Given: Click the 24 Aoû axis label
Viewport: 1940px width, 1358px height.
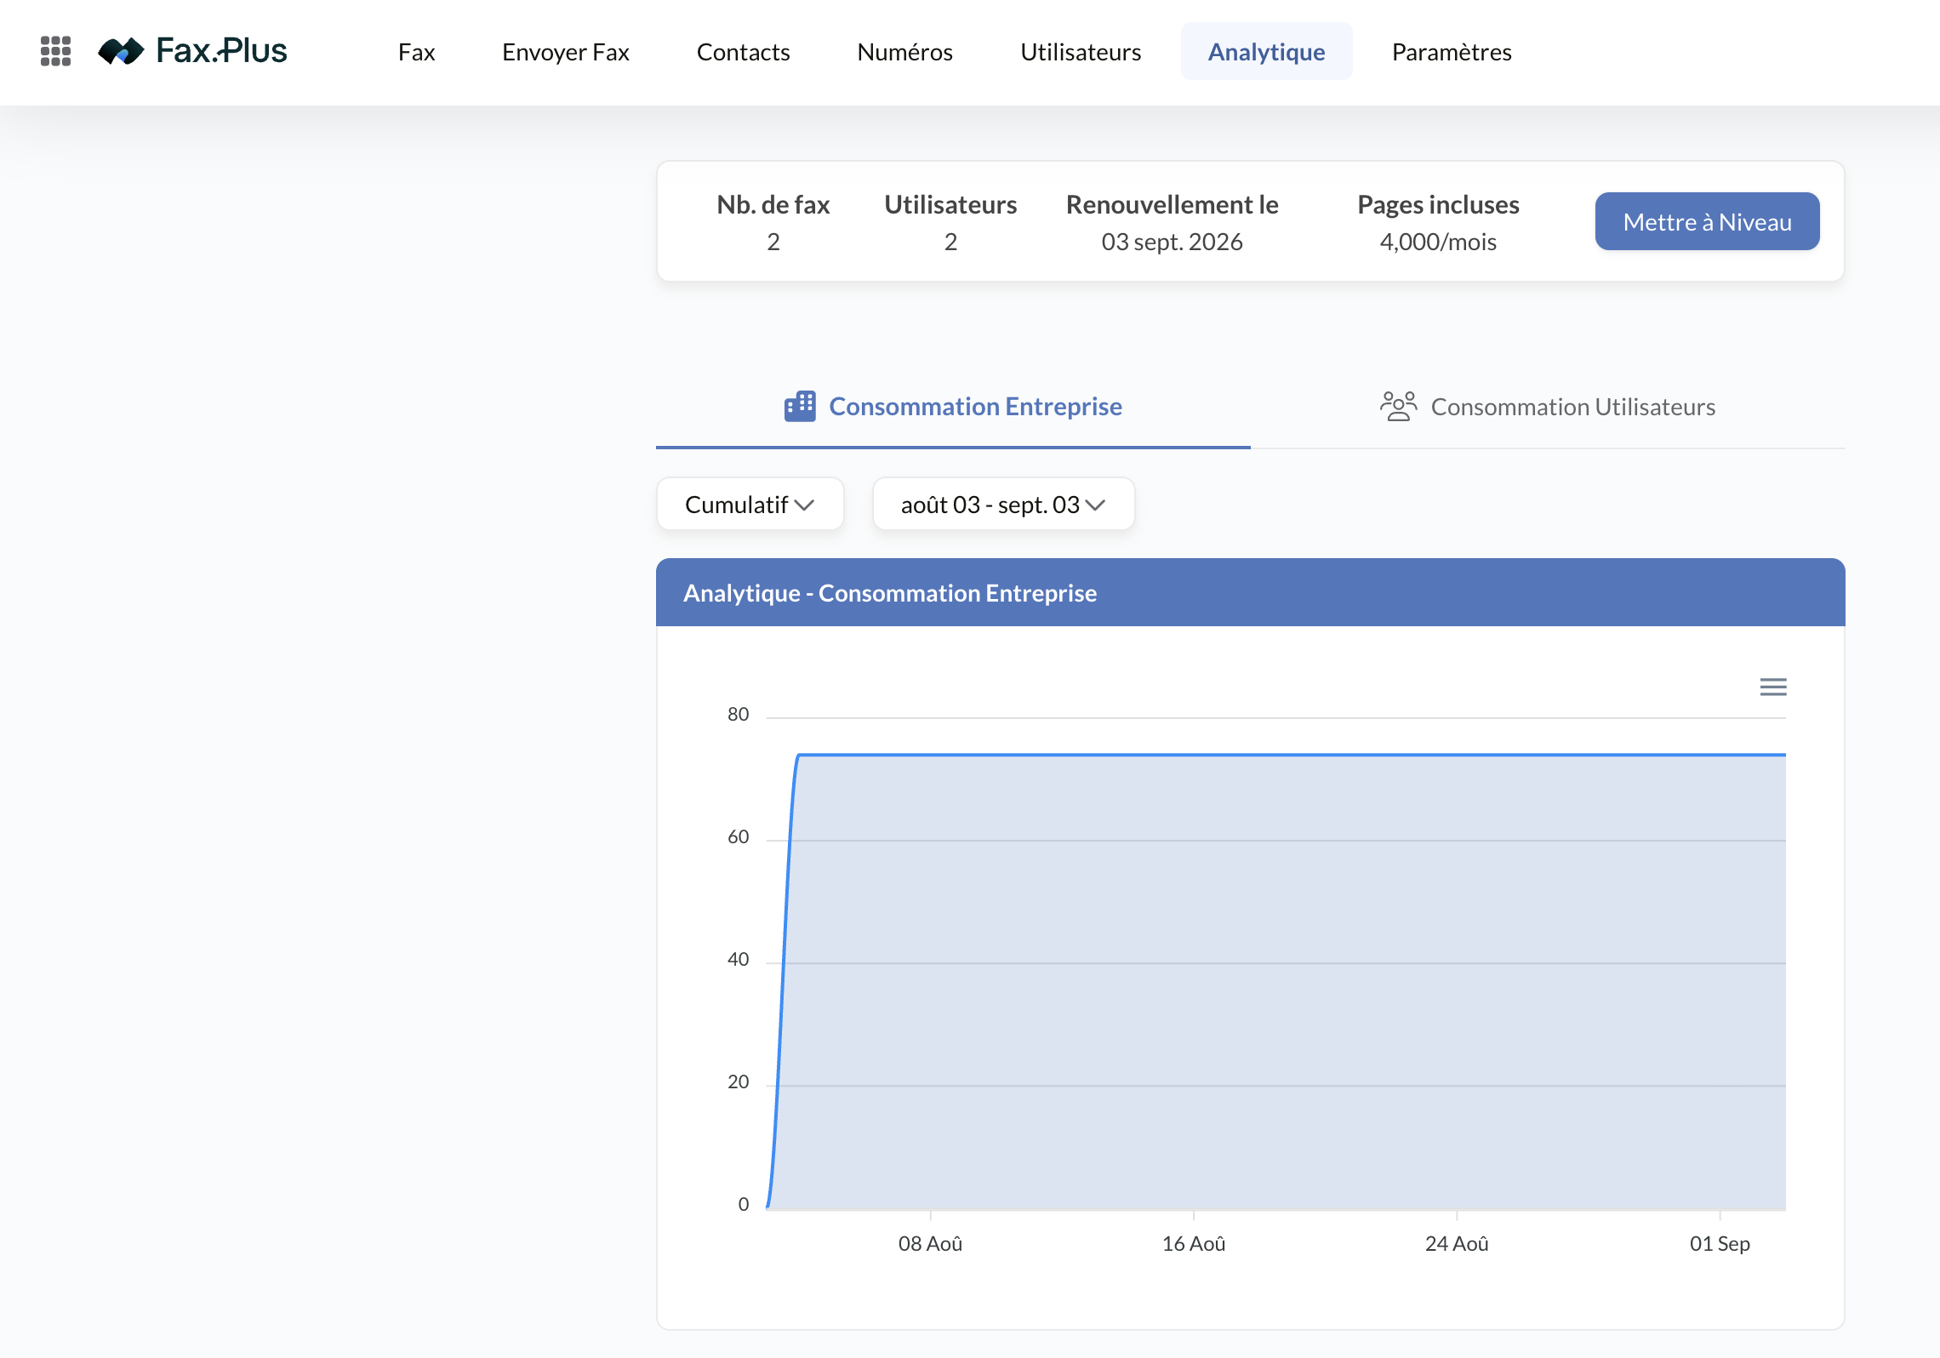Looking at the screenshot, I should coord(1457,1244).
